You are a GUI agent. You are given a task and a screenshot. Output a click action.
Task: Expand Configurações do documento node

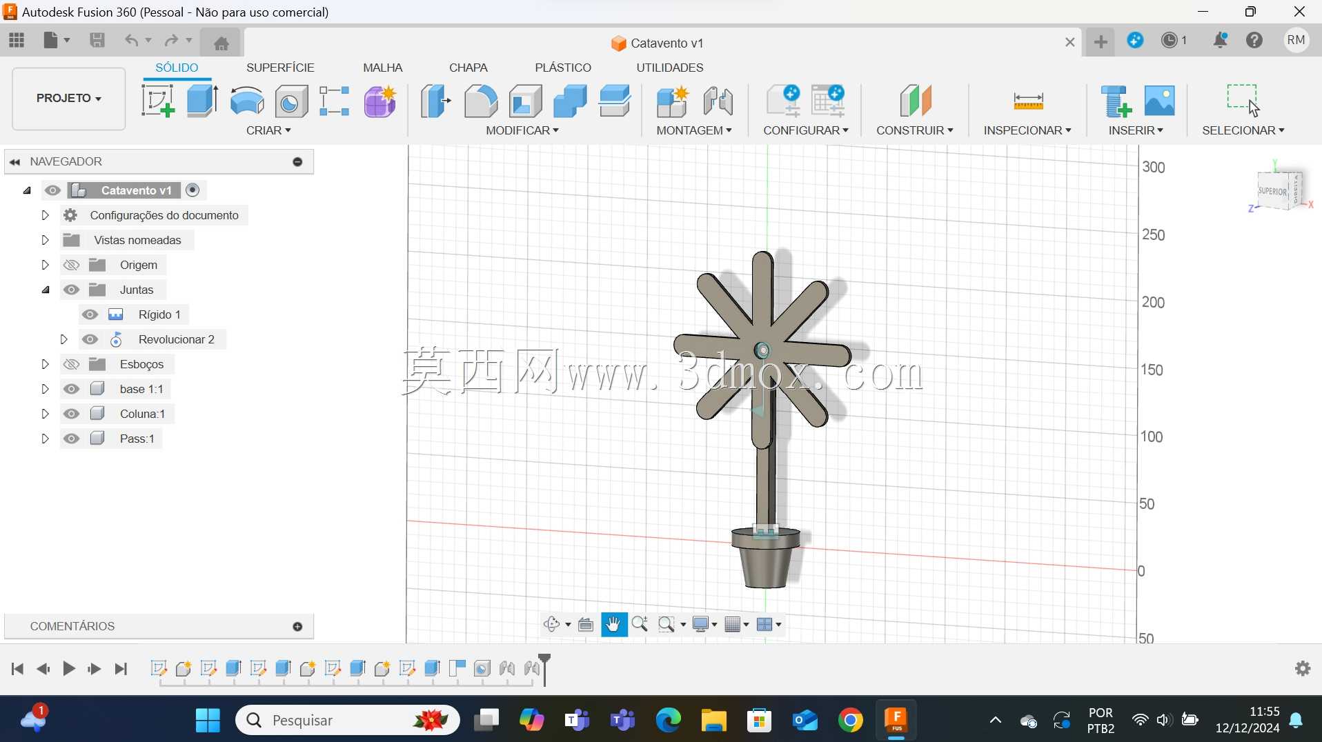(45, 215)
